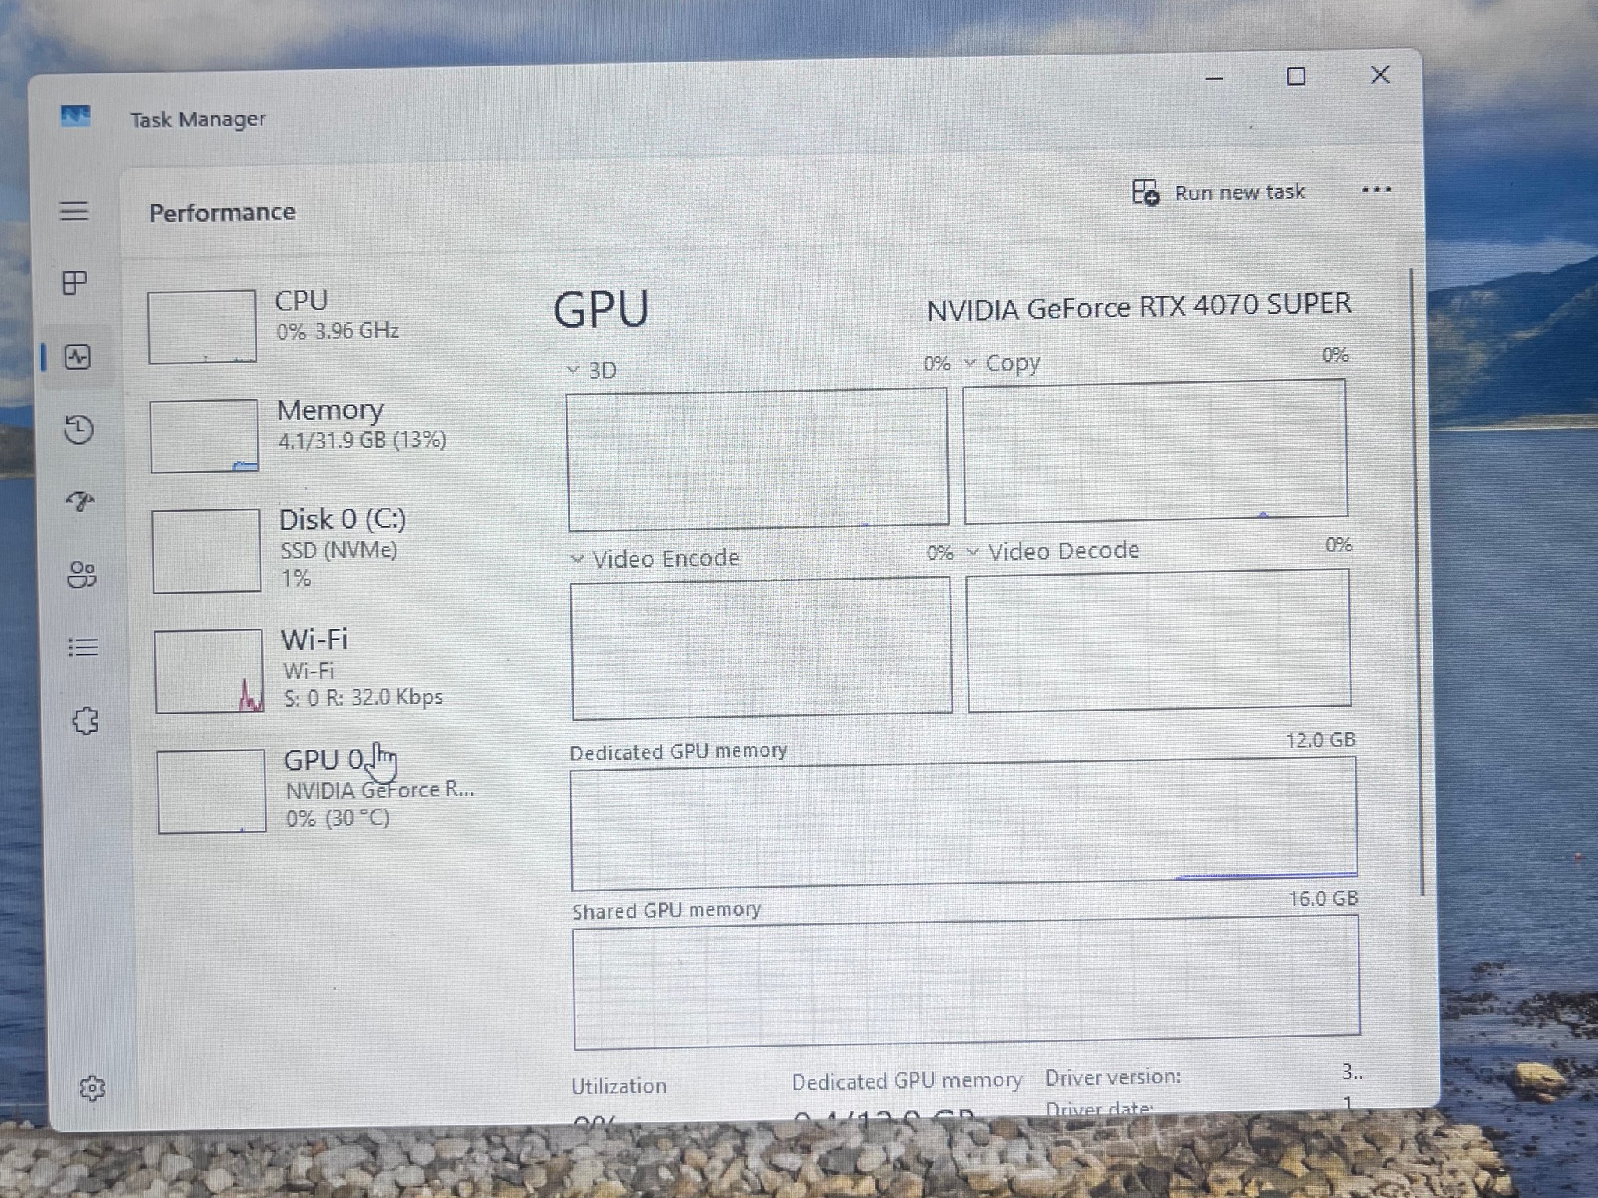Viewport: 1598px width, 1198px height.
Task: Click the S: 0 R: 32.0 Kbps value
Action: coord(363,696)
